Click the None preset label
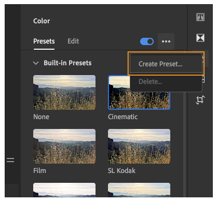Image resolution: width=217 pixels, height=202 pixels. (41, 117)
